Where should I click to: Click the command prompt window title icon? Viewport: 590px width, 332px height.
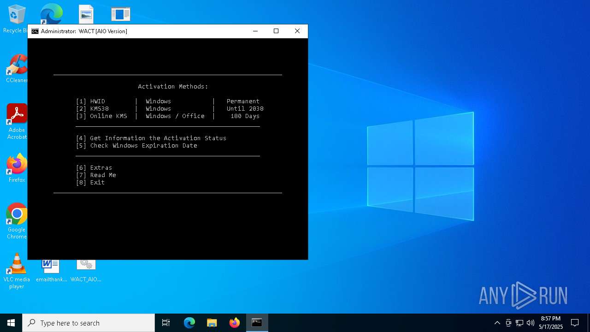(x=35, y=31)
